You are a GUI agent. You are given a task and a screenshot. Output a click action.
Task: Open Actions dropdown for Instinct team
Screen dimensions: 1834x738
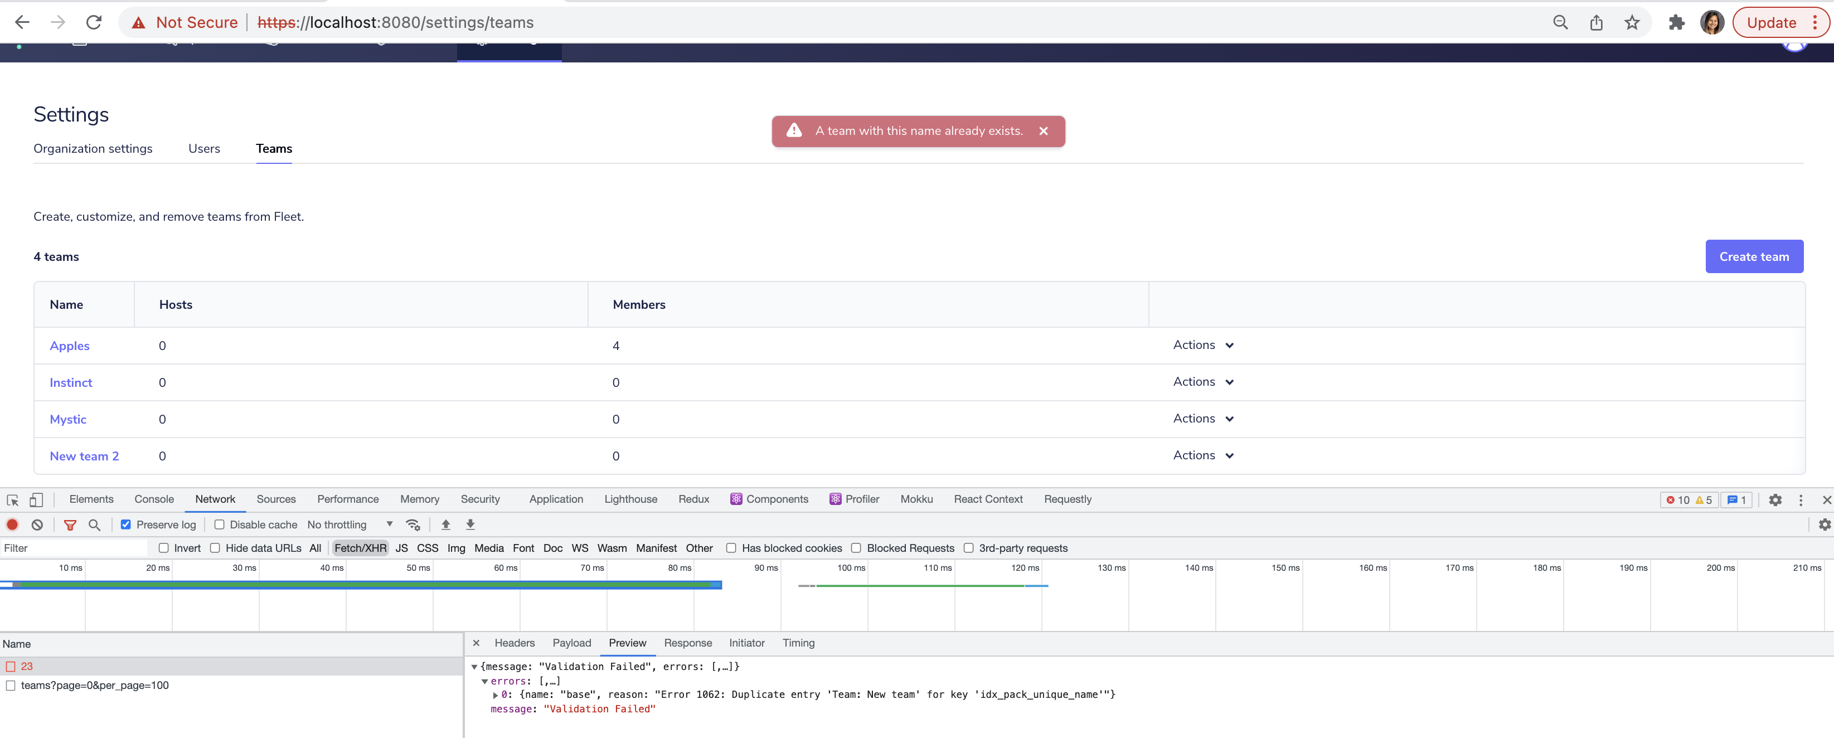pyautogui.click(x=1203, y=382)
